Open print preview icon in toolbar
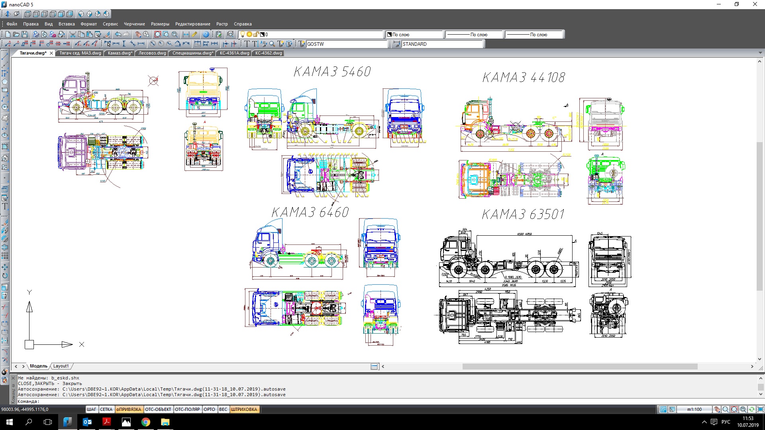This screenshot has width=765, height=430. 44,34
